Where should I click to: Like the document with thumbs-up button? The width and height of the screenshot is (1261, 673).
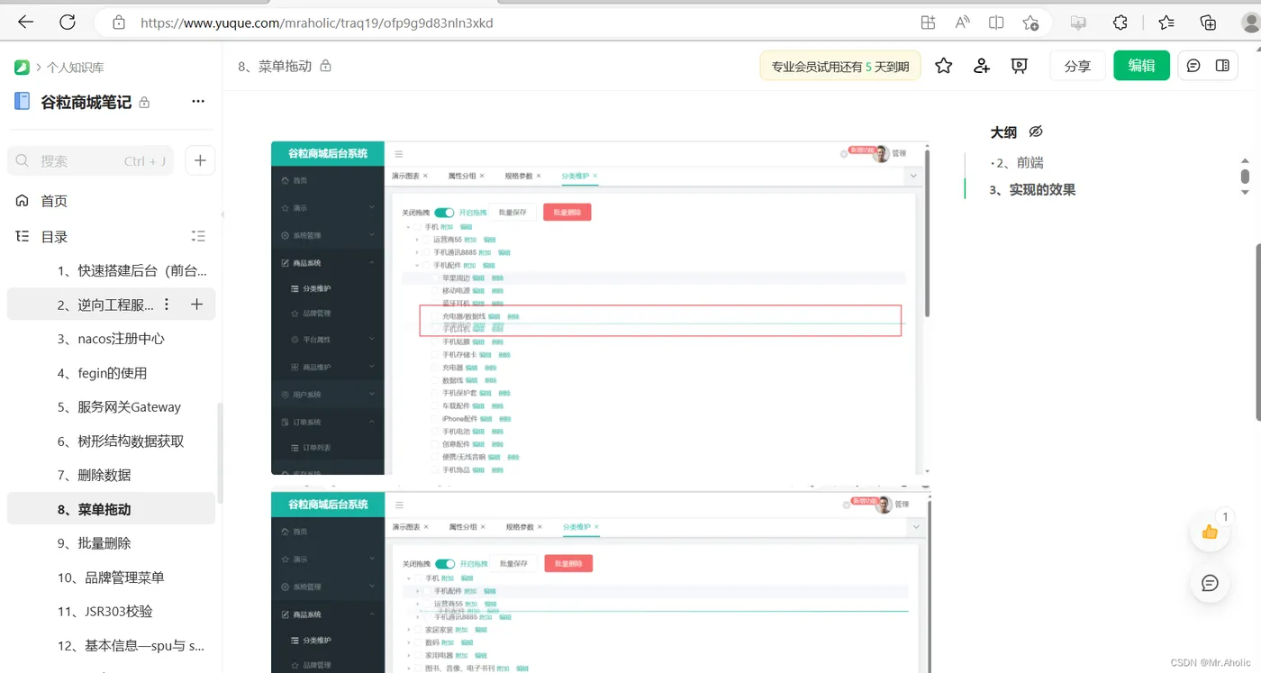[1210, 532]
